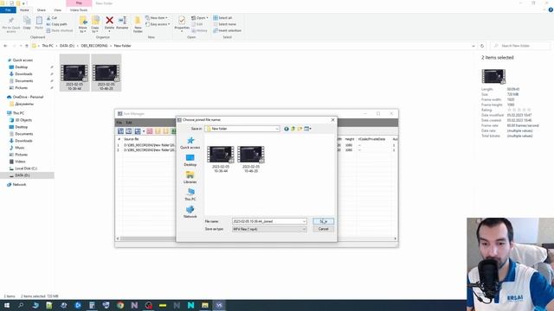The image size is (554, 311).
Task: Select Network in Explorer navigation pane
Action: (19, 185)
